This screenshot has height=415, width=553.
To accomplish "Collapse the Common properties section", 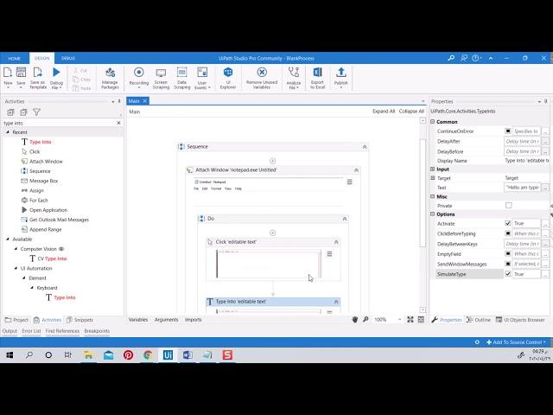I will [x=433, y=121].
